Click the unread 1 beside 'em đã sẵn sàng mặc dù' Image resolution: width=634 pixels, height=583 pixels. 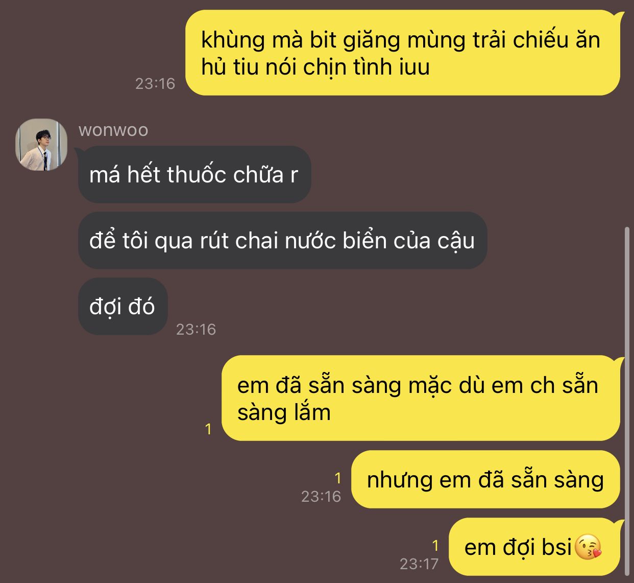point(208,429)
